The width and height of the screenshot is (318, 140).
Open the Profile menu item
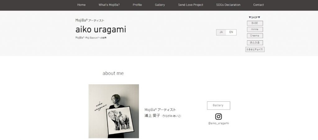[x=137, y=5]
